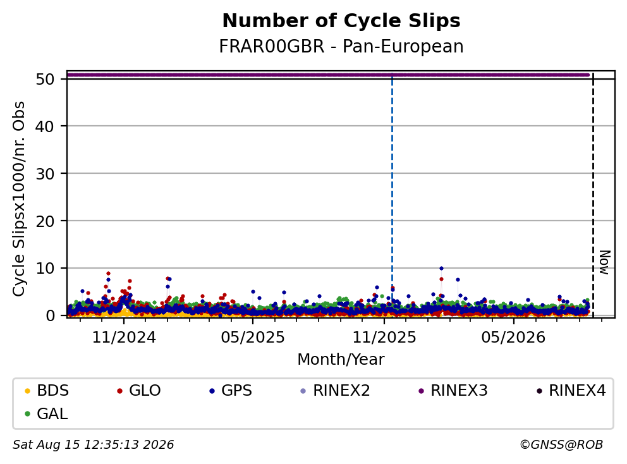
Task: Select the RINEX3 legend label
Action: pos(459,391)
